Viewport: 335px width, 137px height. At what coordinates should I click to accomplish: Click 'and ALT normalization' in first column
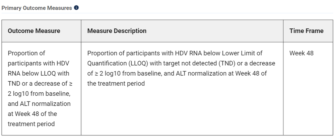pyautogui.click(x=39, y=104)
